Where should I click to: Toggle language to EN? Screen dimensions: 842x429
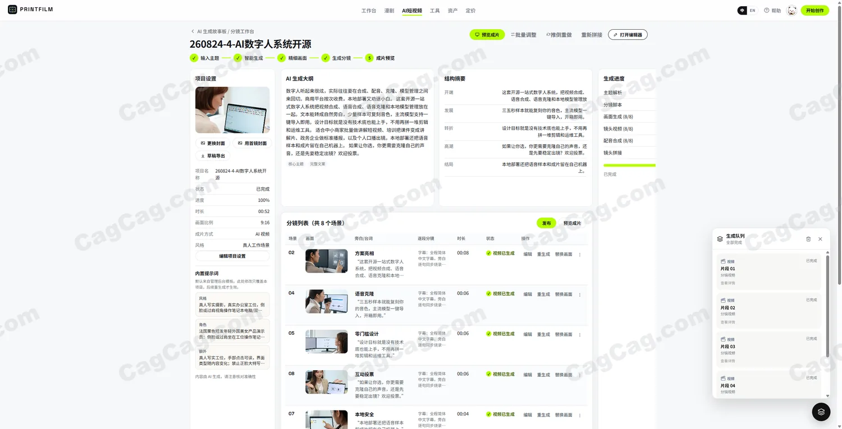point(752,11)
